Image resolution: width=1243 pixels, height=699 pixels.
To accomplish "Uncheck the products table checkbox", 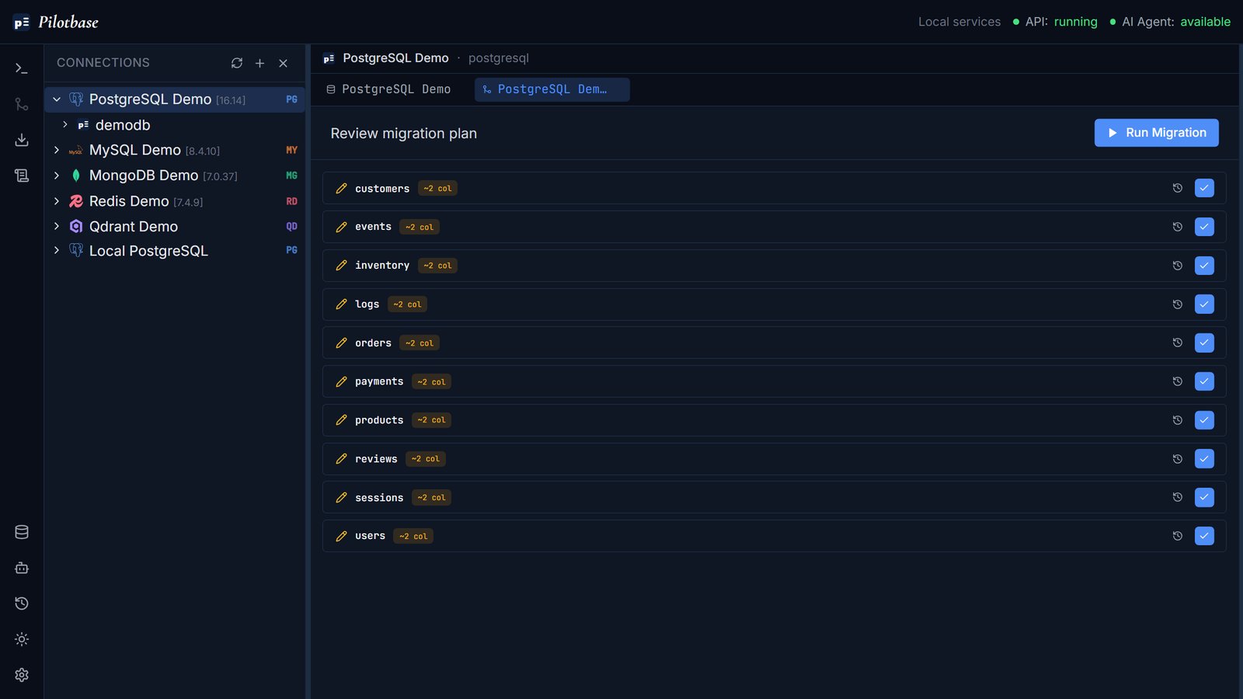I will (x=1204, y=420).
